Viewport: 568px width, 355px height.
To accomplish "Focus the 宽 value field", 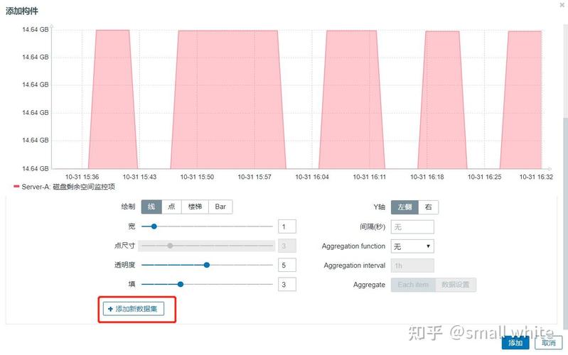I will pyautogui.click(x=287, y=226).
